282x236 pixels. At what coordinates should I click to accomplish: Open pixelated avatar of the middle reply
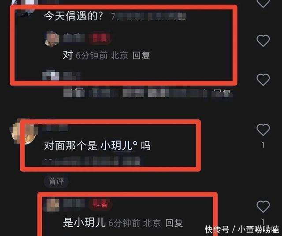coord(51,75)
